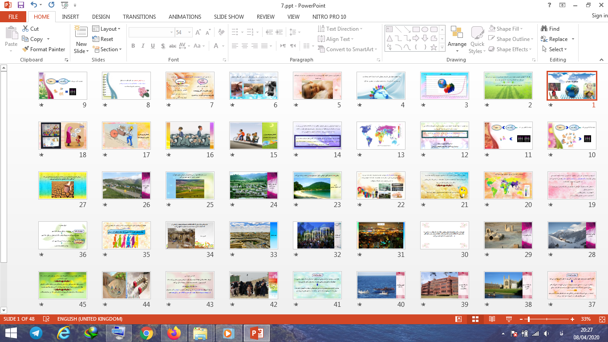Expand the Layout dropdown
608x342 pixels.
click(x=107, y=29)
